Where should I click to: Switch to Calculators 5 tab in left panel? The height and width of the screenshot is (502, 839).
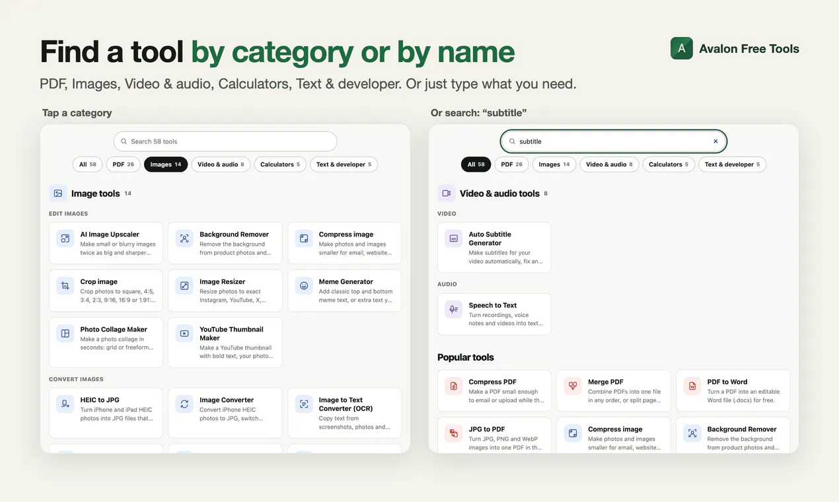(280, 164)
